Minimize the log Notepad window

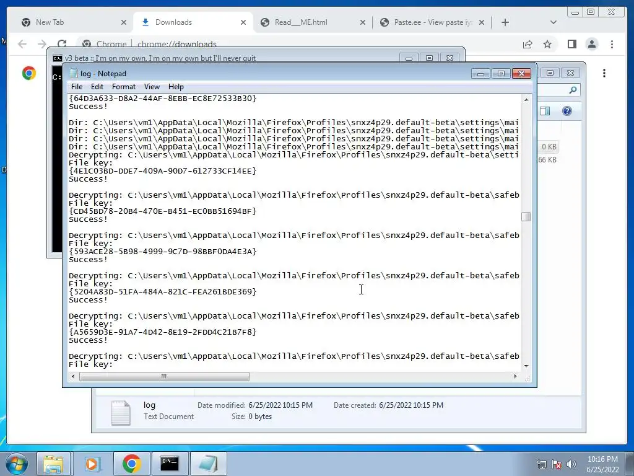coord(480,74)
